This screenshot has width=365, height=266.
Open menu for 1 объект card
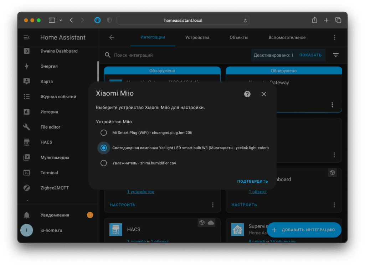pos(334,205)
